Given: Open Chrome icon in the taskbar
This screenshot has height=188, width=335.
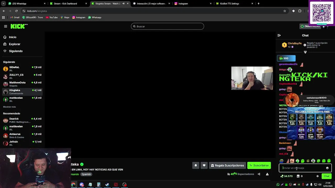Looking at the screenshot, I should point(73,185).
